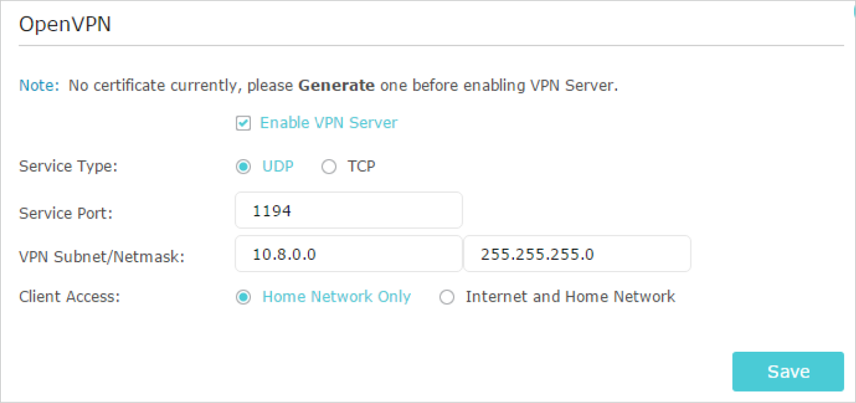The width and height of the screenshot is (856, 403).
Task: Click the Netmask field showing 255.255.255.0
Action: tap(577, 254)
